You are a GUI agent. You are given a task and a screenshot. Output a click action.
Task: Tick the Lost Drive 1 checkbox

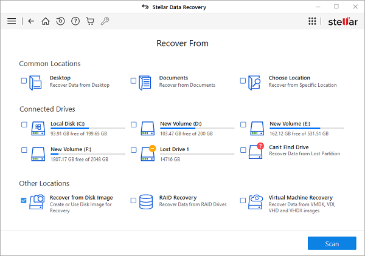(134, 150)
